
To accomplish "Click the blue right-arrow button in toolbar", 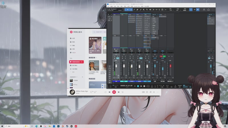I will (x=198, y=10).
